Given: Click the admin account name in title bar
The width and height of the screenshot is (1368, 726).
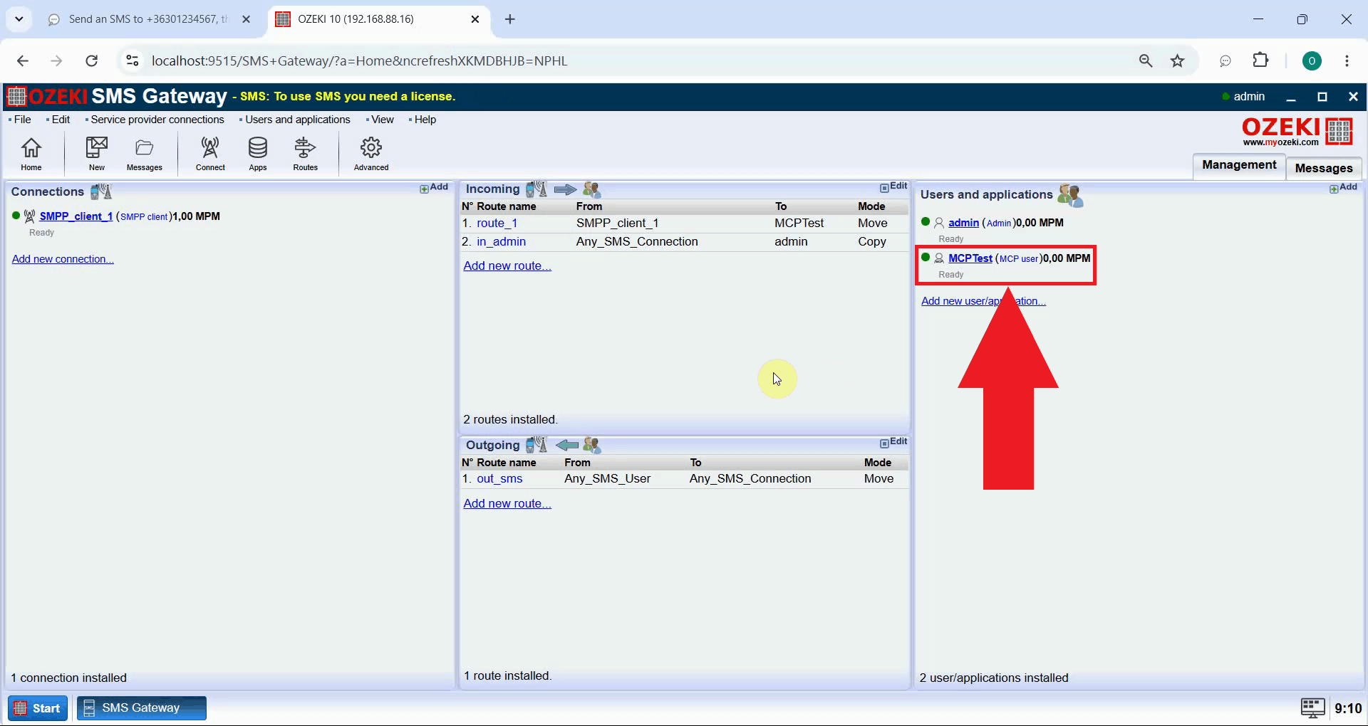Looking at the screenshot, I should pos(1249,96).
